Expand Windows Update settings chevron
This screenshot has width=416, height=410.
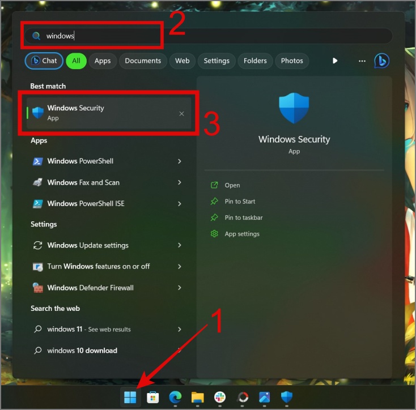[180, 245]
